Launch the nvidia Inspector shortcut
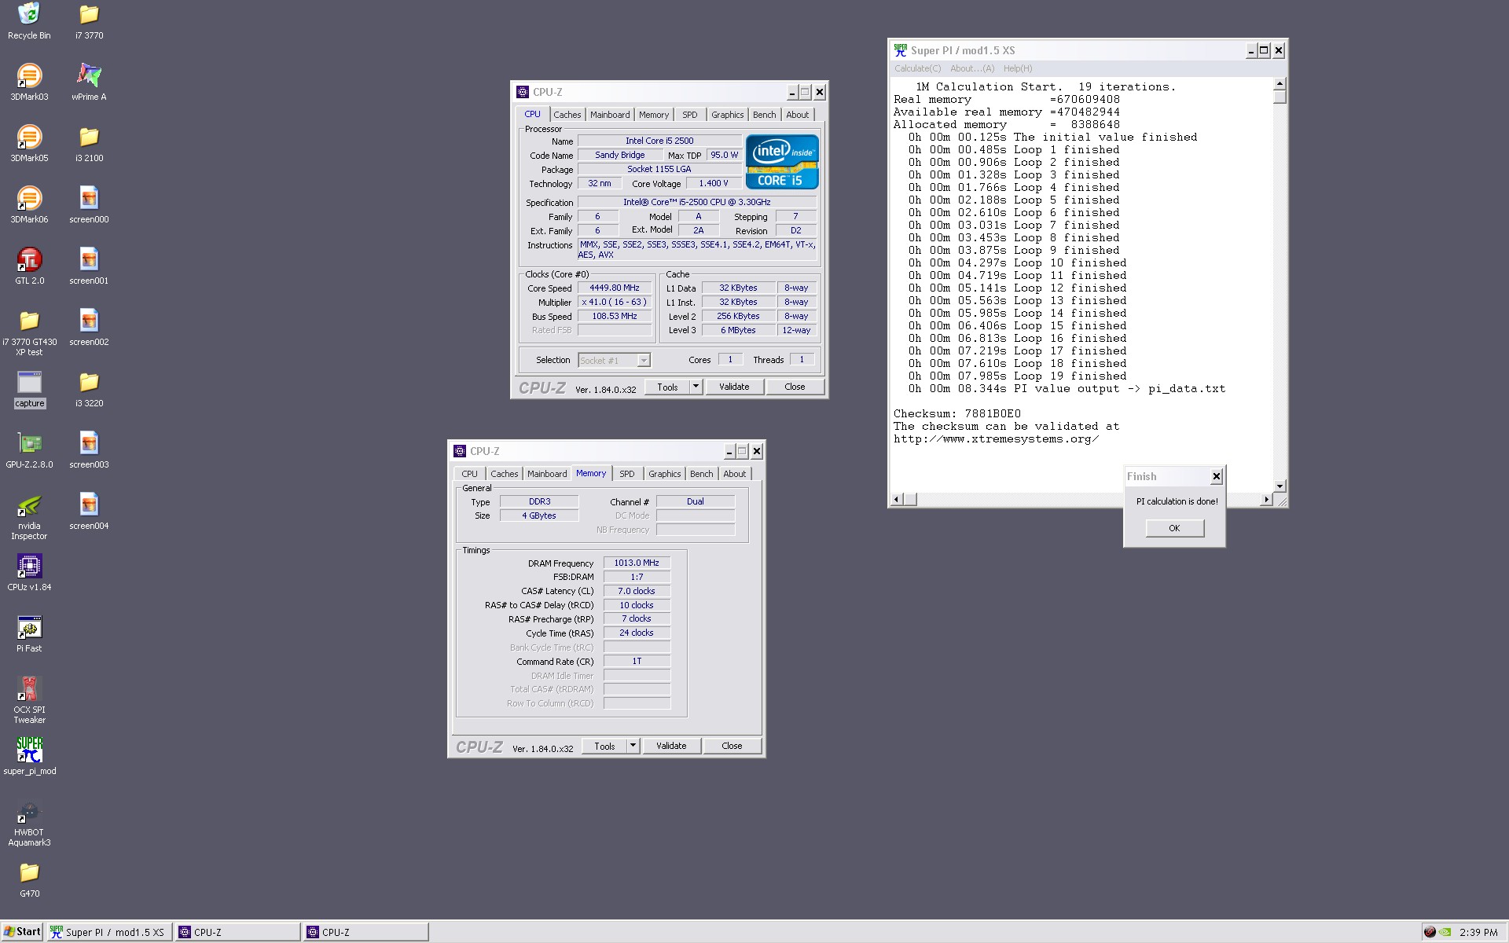Viewport: 1509px width, 943px height. tap(29, 516)
